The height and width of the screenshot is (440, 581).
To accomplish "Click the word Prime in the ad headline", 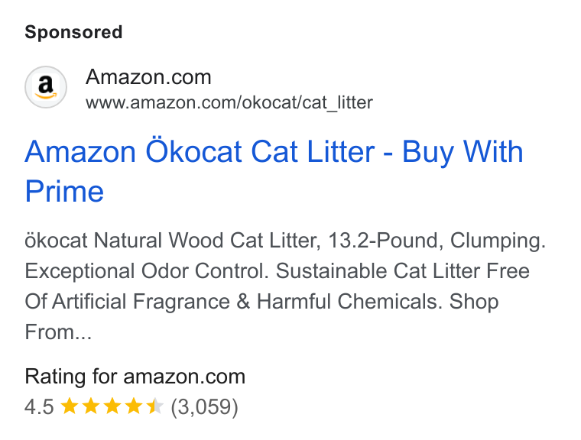I will click(64, 191).
